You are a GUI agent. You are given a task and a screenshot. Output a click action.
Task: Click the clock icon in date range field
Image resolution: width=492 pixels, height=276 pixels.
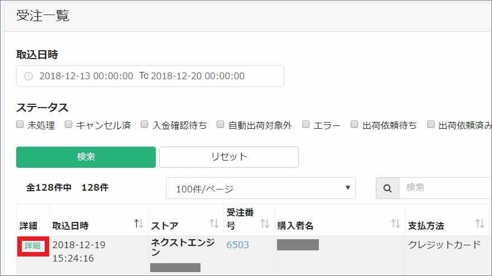28,76
